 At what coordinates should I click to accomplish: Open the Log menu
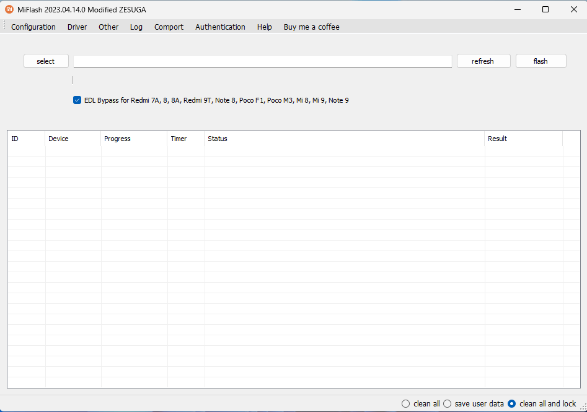point(136,27)
